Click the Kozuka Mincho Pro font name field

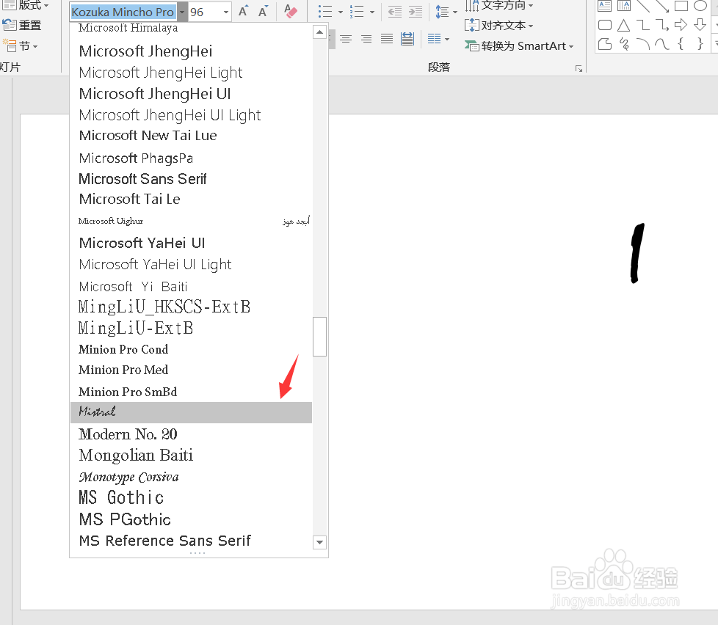(123, 12)
